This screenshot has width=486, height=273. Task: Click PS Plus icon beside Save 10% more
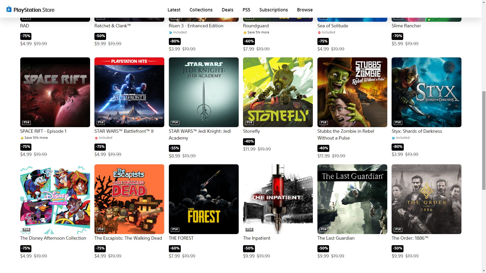tap(22, 138)
